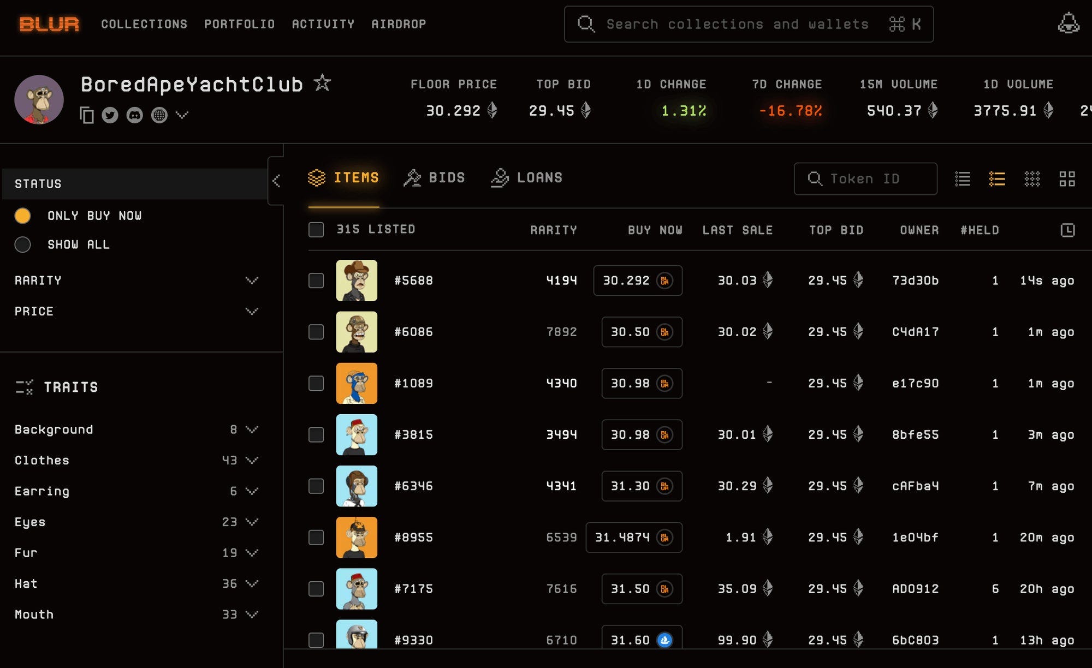Click the search magnifier in top bar
The image size is (1092, 668).
[x=586, y=24]
